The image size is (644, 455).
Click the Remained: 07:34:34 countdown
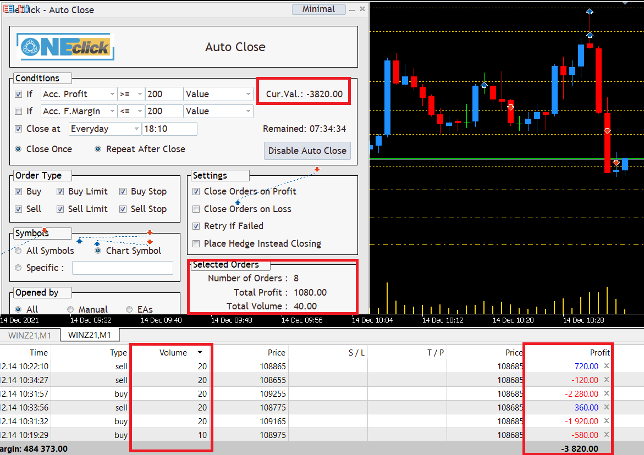[304, 129]
